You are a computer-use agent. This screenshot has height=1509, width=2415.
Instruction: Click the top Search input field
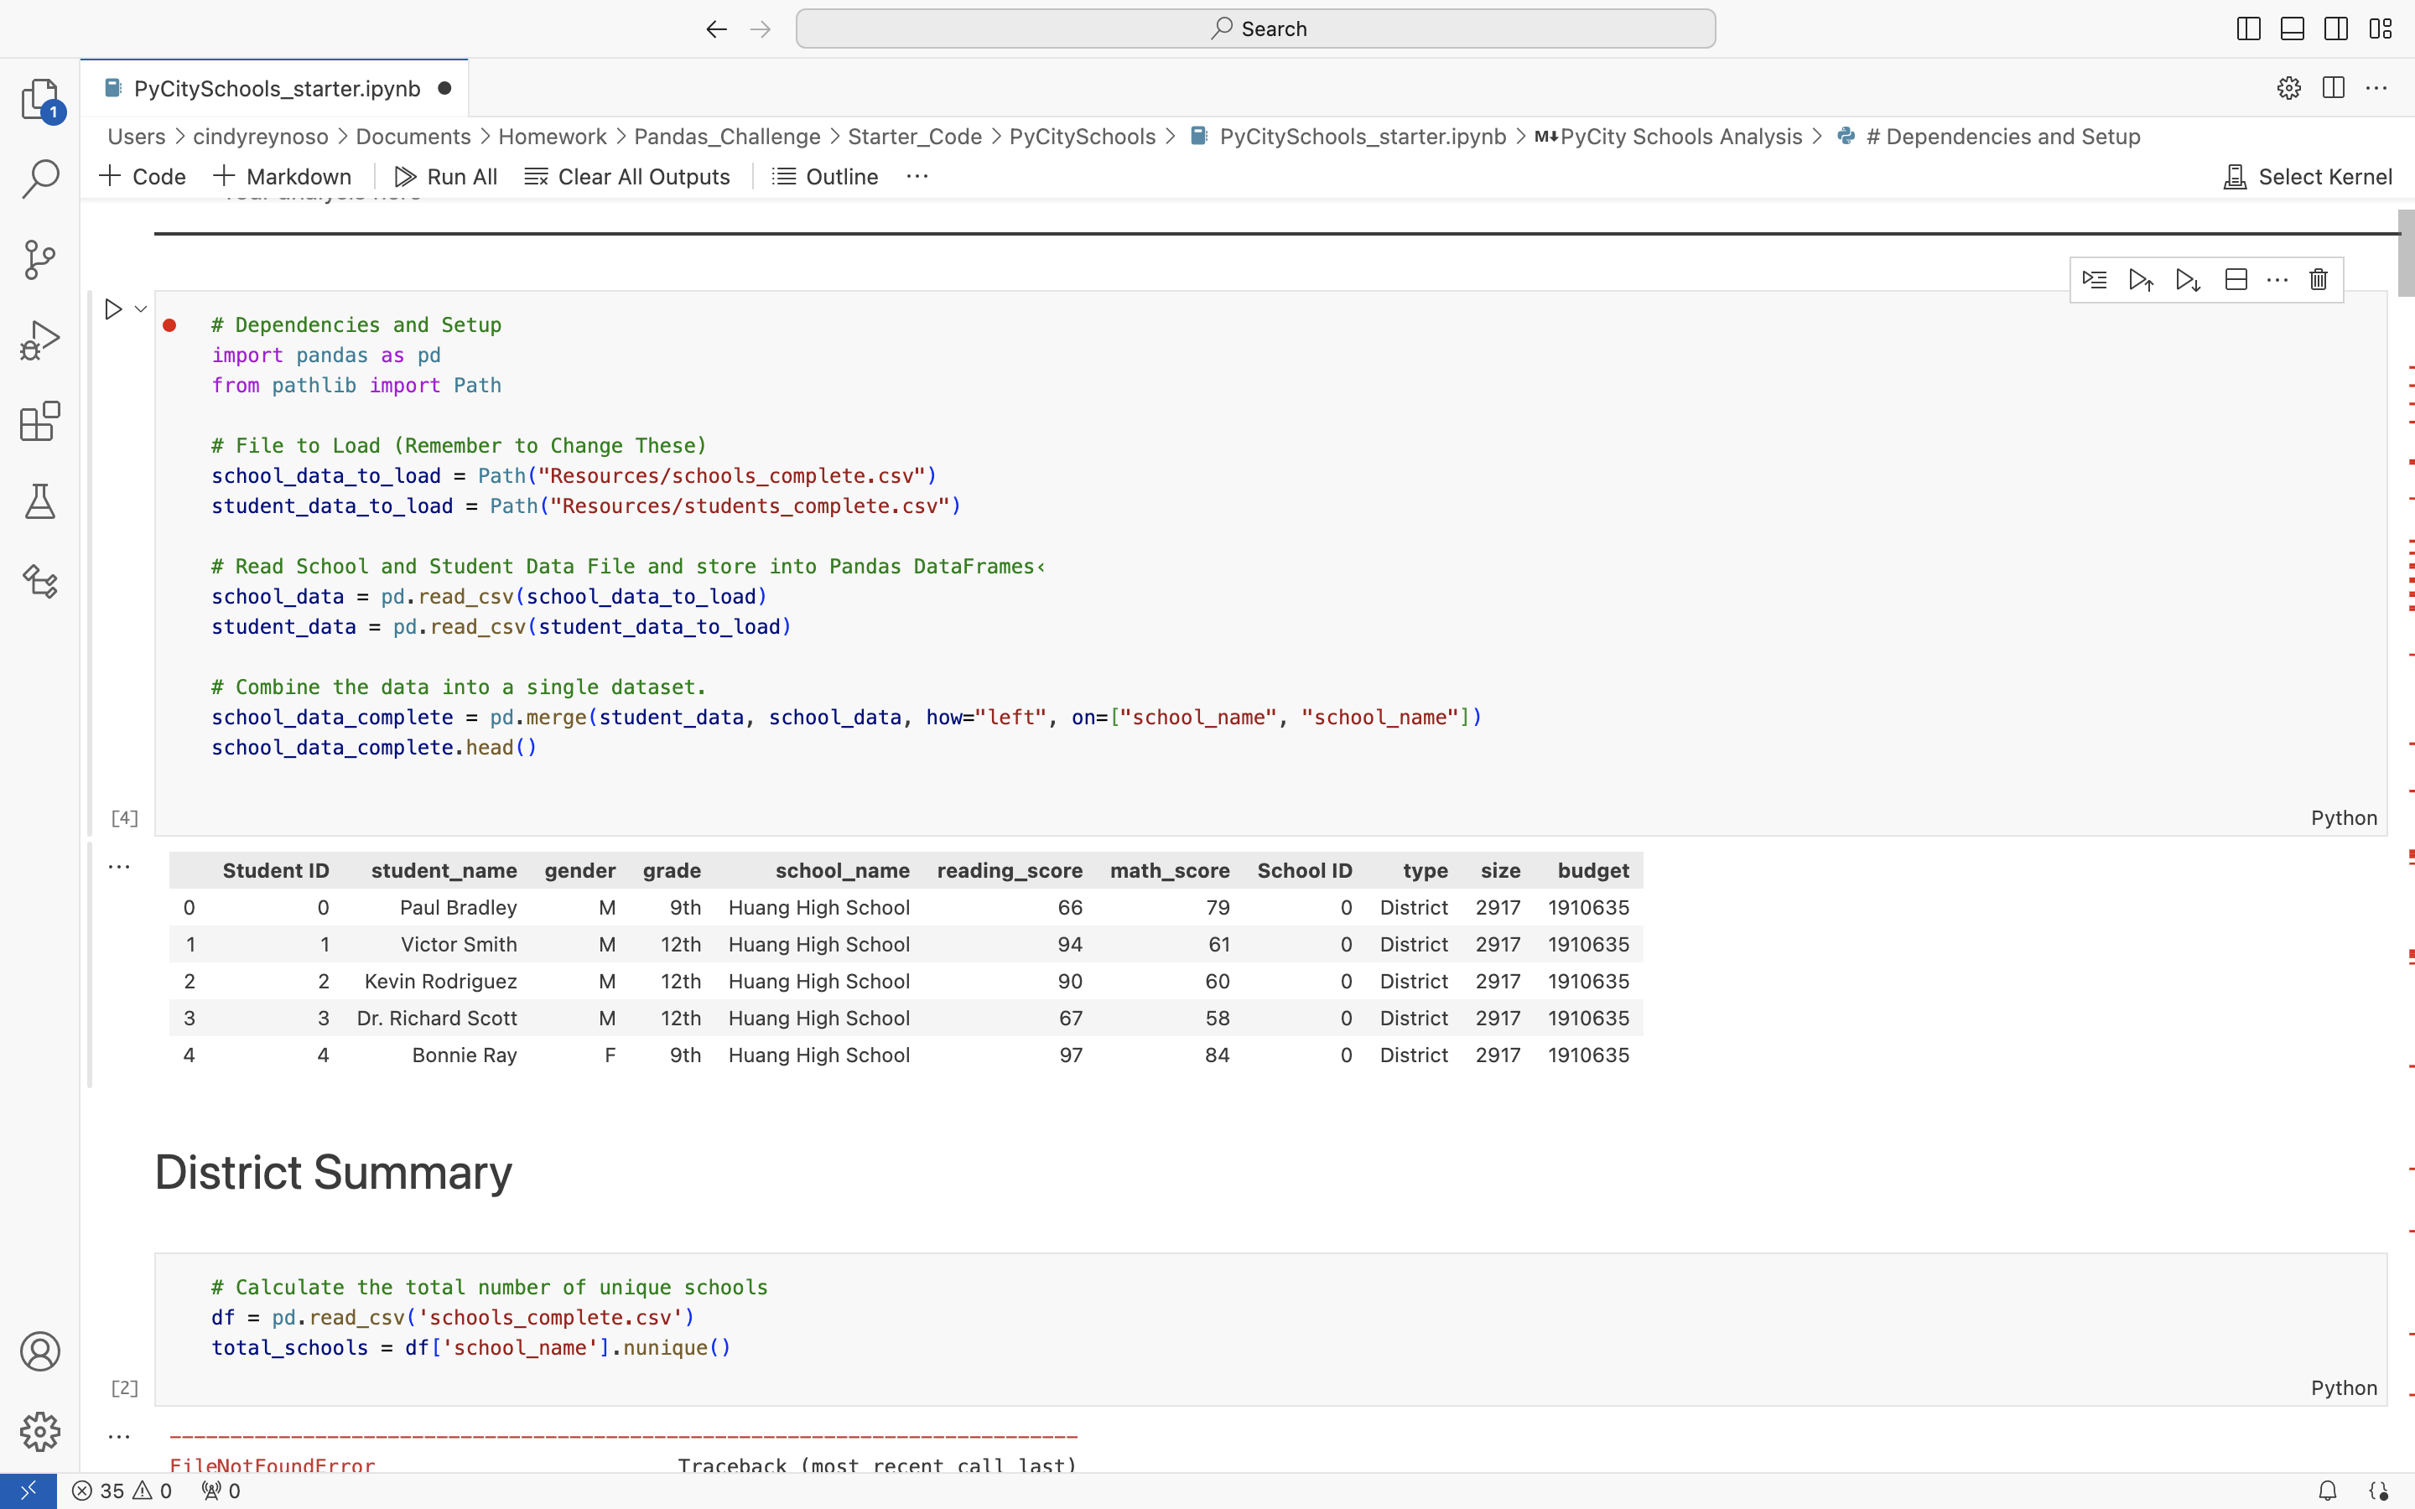pyautogui.click(x=1255, y=29)
